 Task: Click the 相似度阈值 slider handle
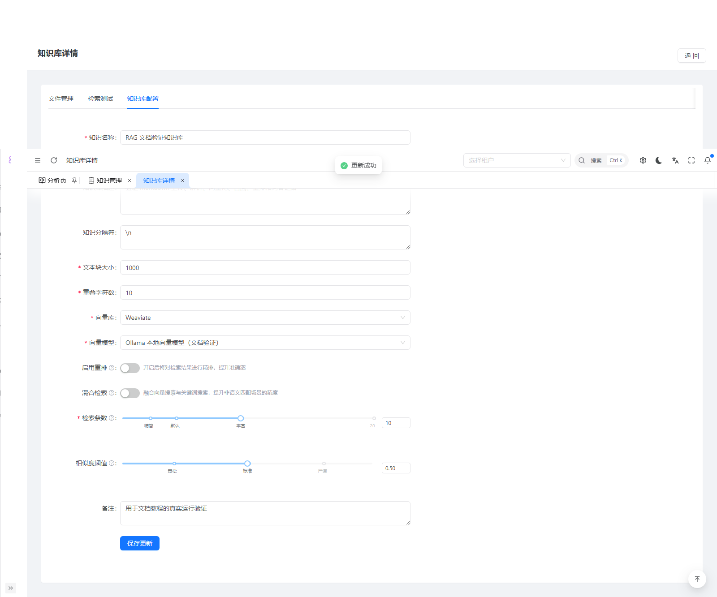[247, 464]
